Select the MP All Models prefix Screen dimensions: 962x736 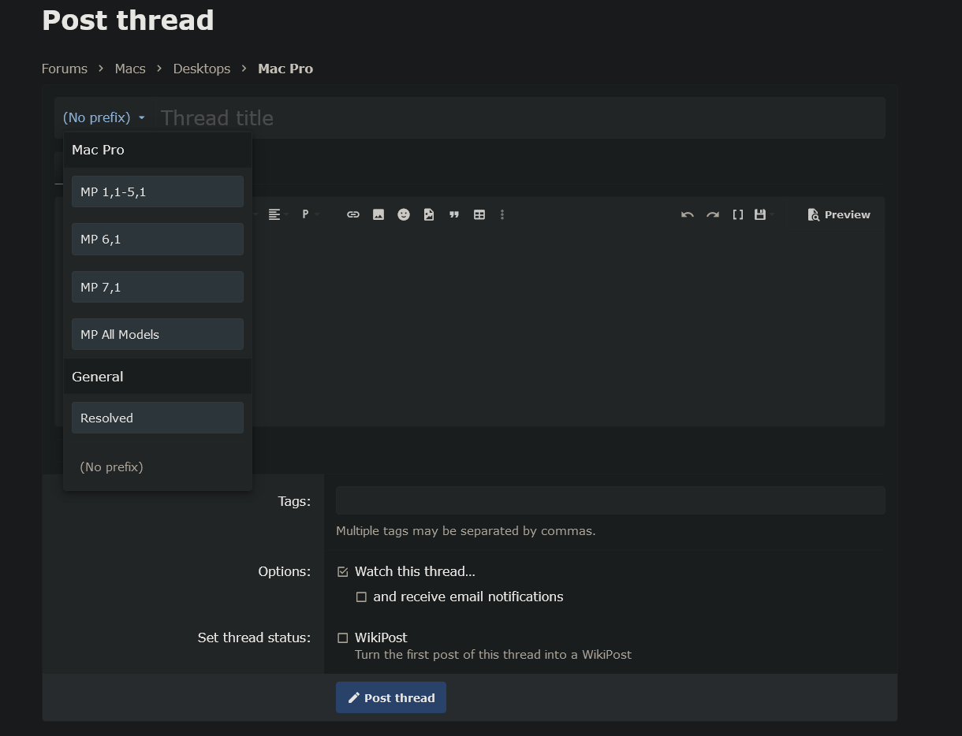(x=158, y=334)
